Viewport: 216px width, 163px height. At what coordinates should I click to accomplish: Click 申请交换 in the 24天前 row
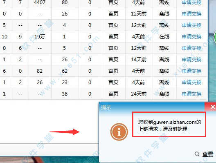point(191,94)
